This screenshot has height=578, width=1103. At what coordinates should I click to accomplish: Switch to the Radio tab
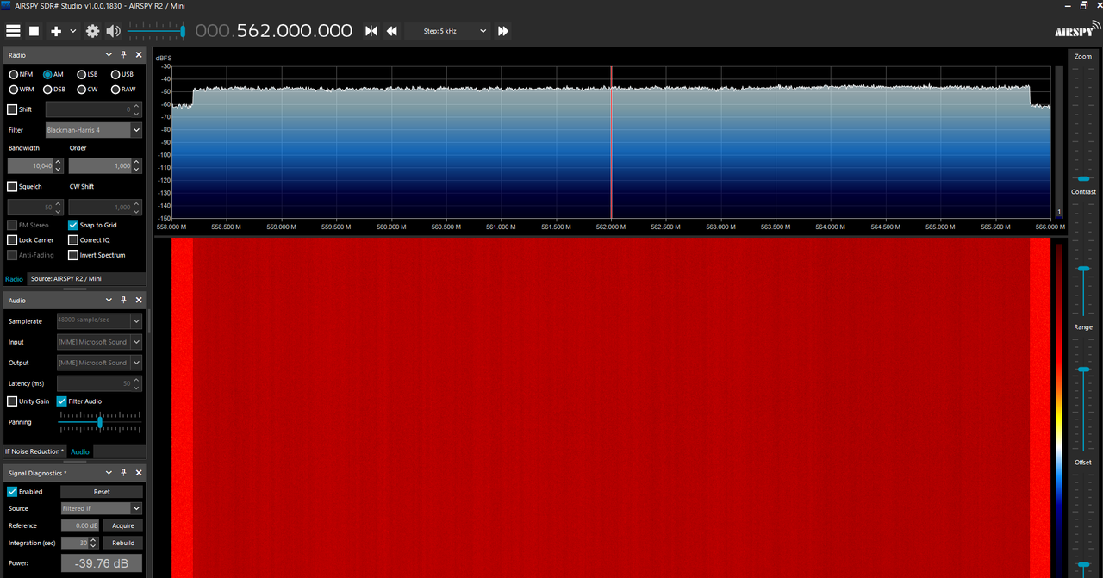coord(14,279)
